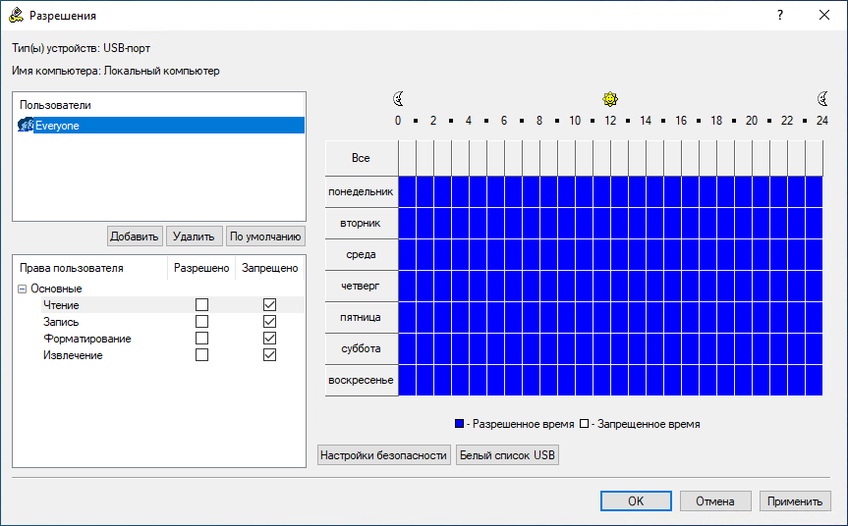848x526 pixels.
Task: Click the moon icon above hour 24
Action: coord(822,99)
